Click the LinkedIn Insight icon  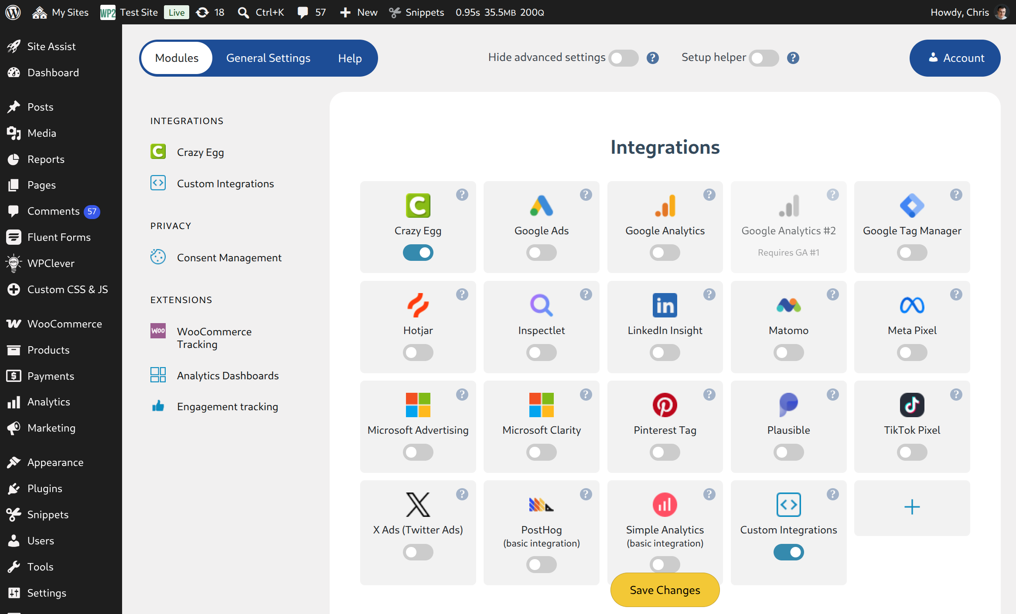(x=665, y=305)
